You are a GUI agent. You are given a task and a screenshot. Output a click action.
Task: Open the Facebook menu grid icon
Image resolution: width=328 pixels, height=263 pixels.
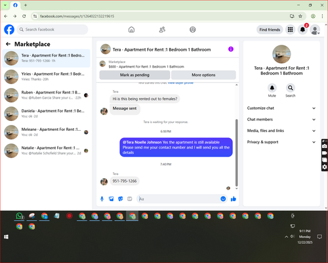(290, 30)
